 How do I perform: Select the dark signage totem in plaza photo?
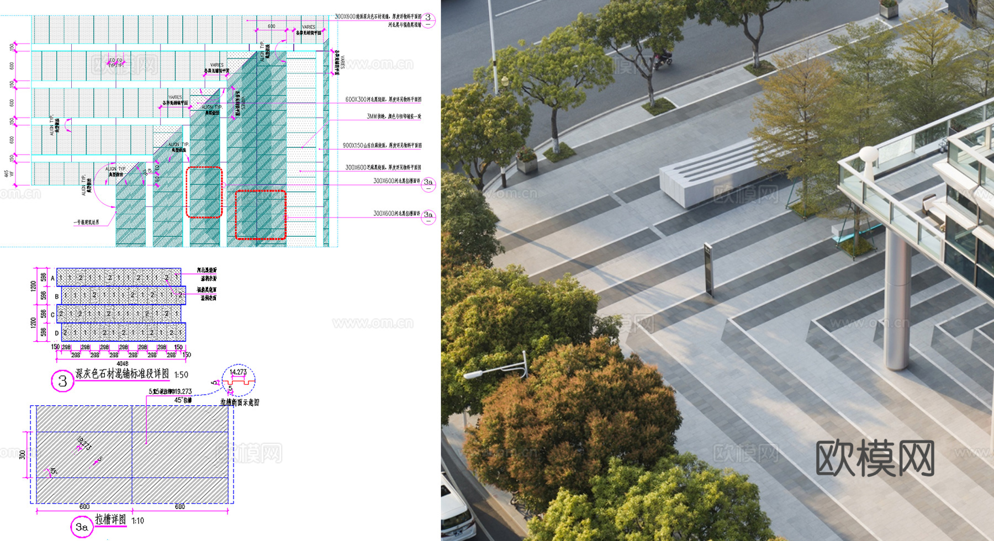click(x=709, y=269)
